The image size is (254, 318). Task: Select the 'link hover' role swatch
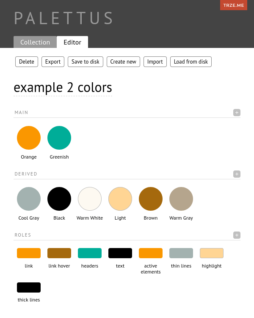59,253
